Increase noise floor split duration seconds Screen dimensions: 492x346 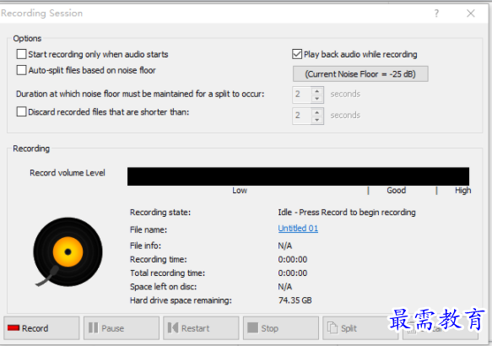[x=317, y=91]
